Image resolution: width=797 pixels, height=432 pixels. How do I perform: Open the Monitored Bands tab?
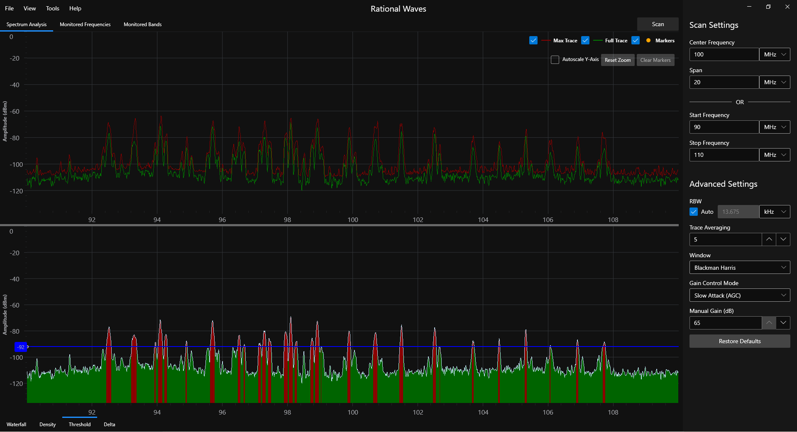point(142,24)
